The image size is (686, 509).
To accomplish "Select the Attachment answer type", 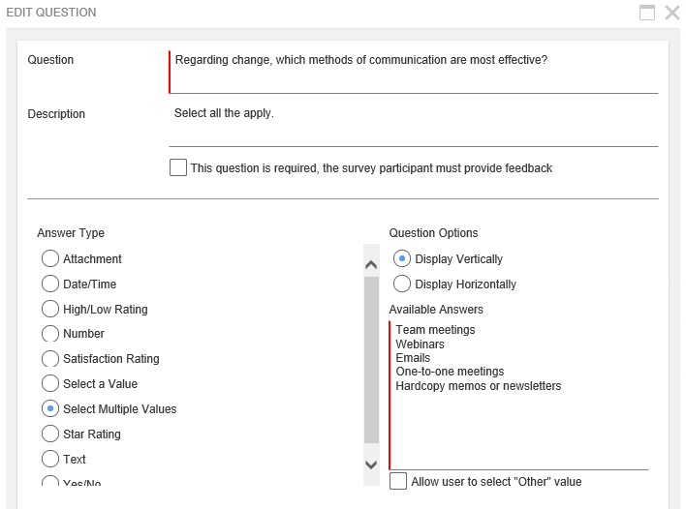I will (x=50, y=258).
